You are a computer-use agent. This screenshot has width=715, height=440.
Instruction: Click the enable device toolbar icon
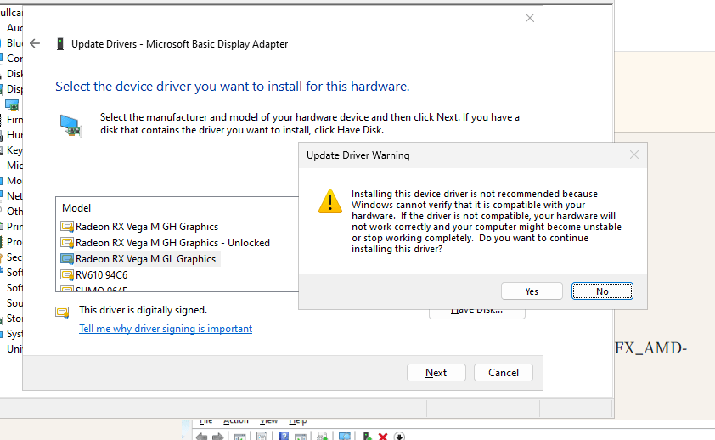(367, 437)
